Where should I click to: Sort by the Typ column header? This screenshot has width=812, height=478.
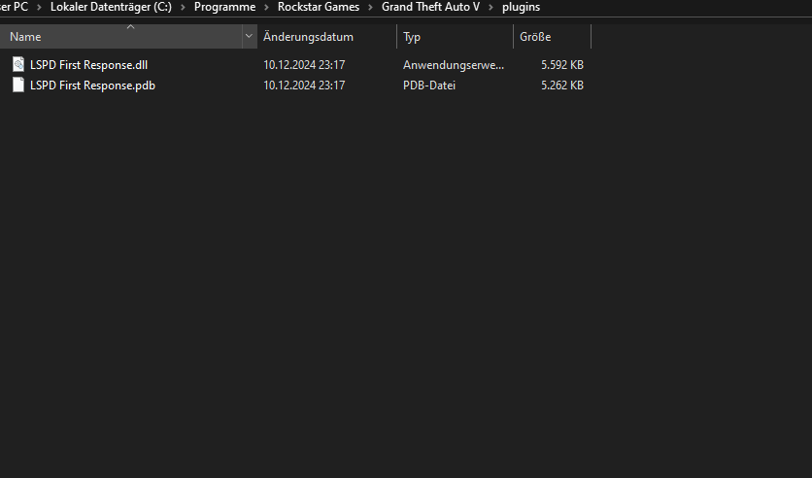click(x=412, y=37)
